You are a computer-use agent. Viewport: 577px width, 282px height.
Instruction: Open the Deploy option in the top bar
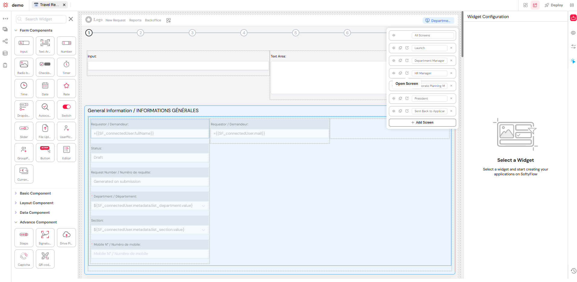point(554,5)
